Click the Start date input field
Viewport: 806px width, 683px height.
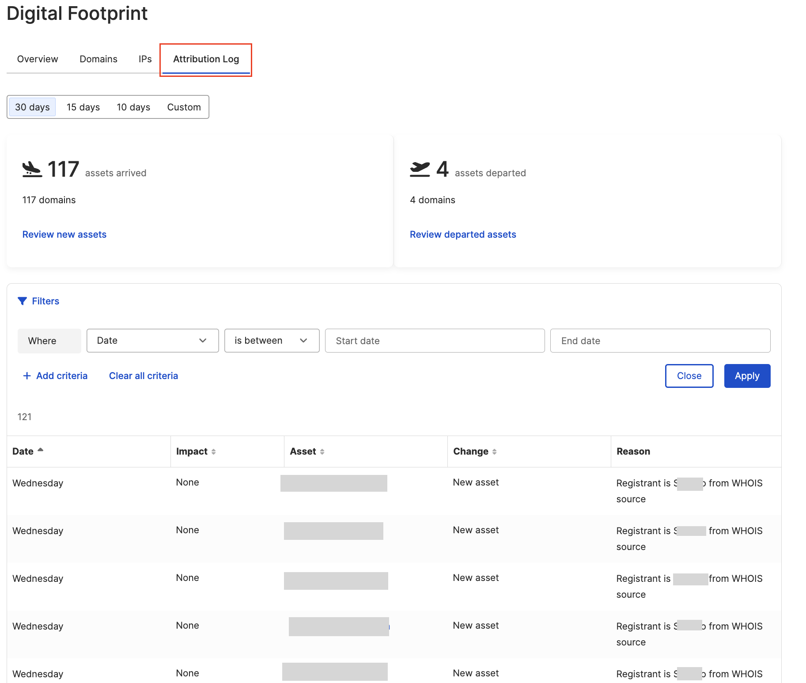click(435, 341)
